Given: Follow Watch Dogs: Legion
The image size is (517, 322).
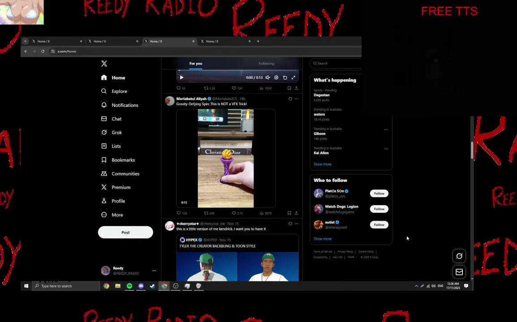Looking at the screenshot, I should coord(379,209).
